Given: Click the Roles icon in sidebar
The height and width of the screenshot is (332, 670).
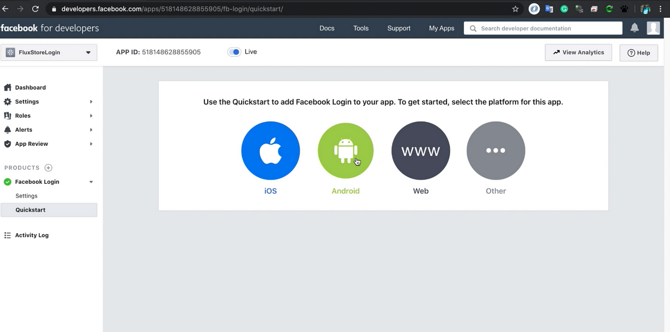Looking at the screenshot, I should (7, 116).
